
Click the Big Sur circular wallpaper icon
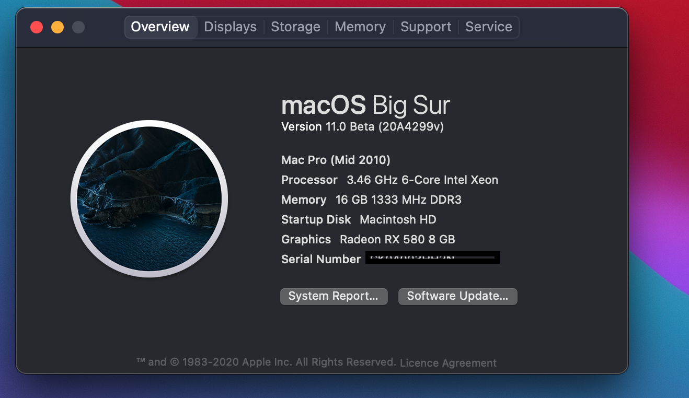click(x=149, y=198)
